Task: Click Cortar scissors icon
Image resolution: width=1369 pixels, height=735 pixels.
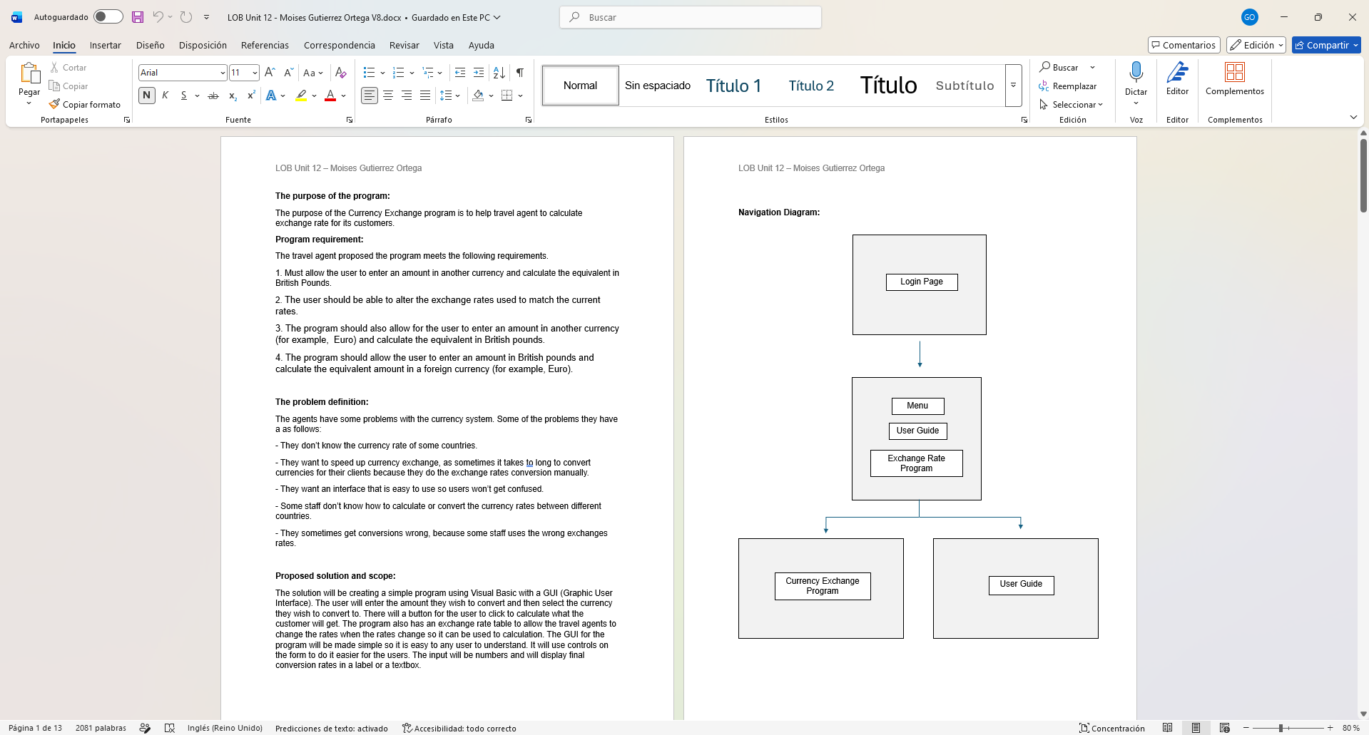Action: (54, 67)
